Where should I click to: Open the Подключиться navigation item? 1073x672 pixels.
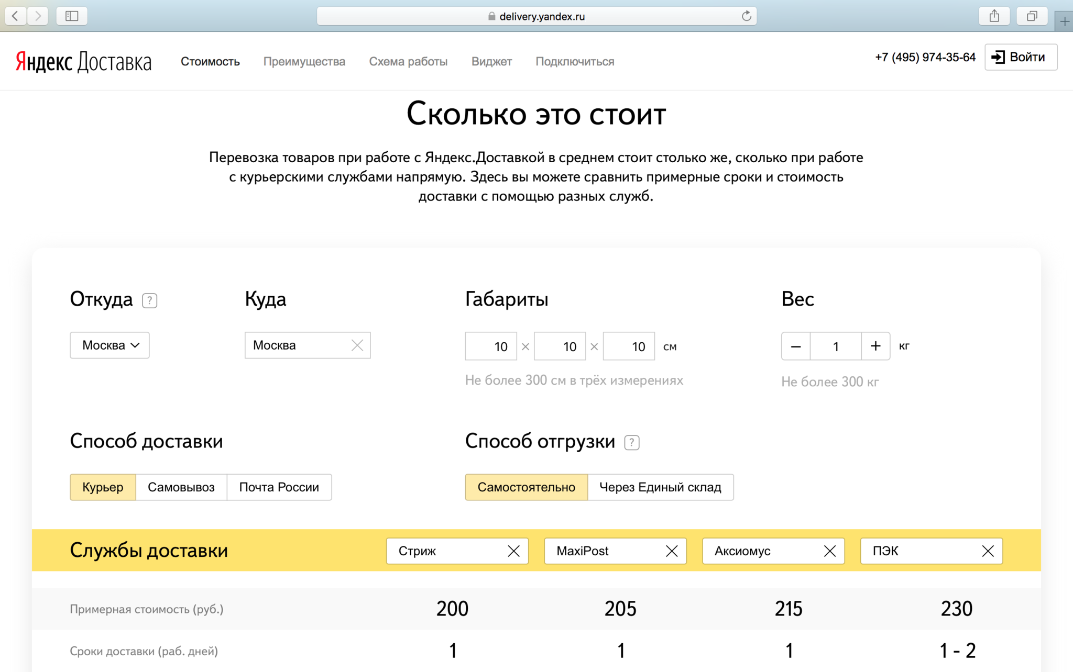[575, 62]
